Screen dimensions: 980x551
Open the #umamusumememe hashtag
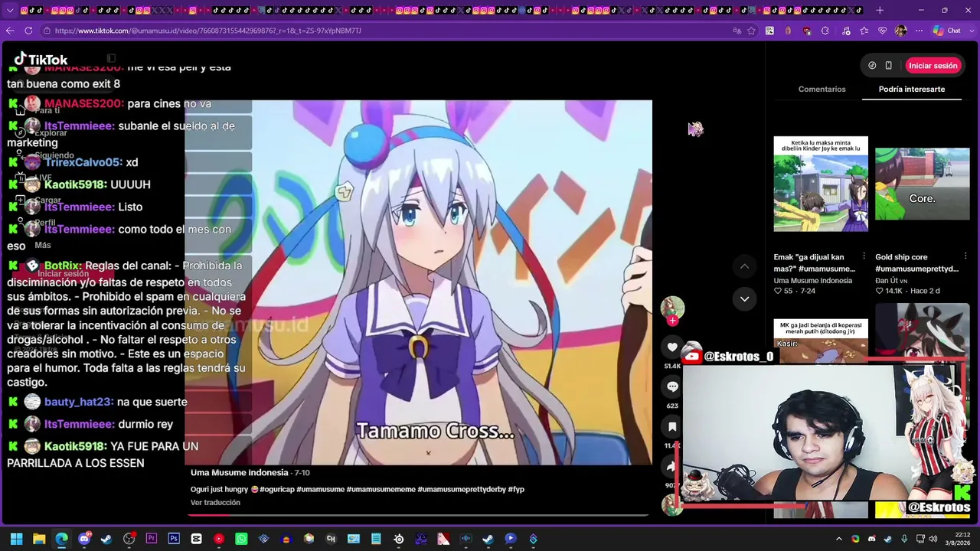coord(381,489)
